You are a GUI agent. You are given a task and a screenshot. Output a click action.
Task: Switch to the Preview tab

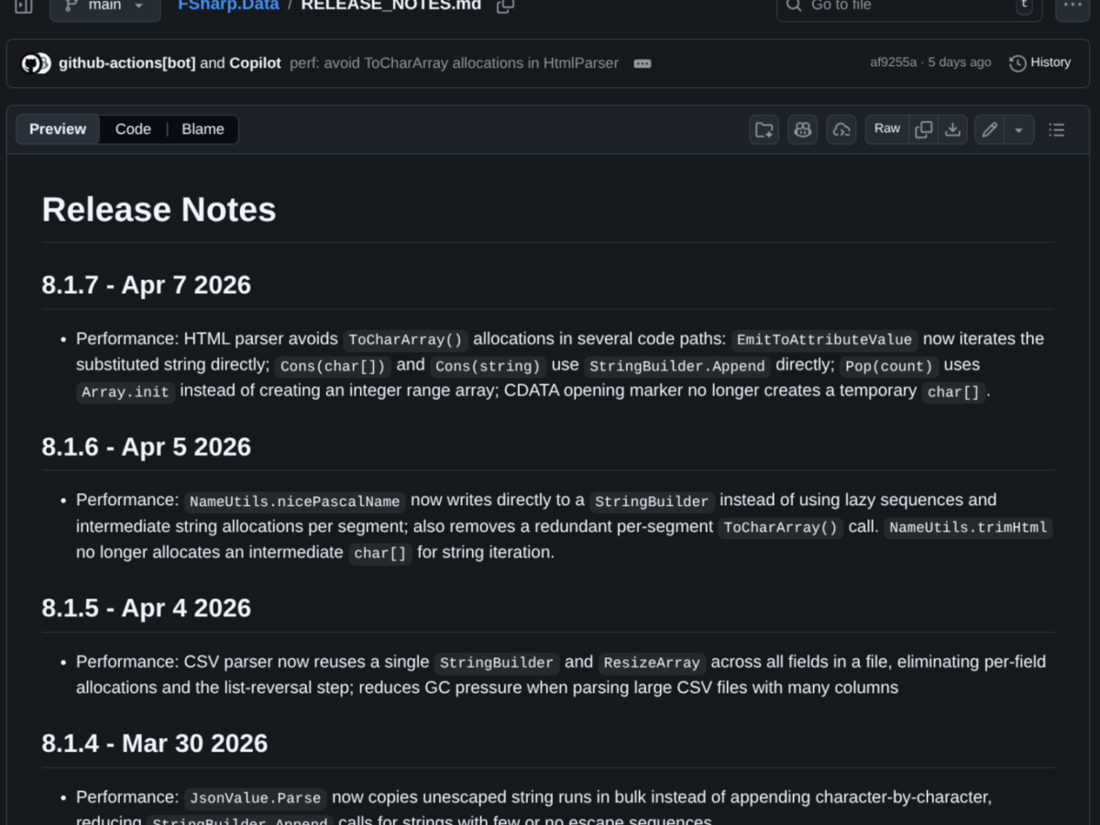[x=57, y=129]
